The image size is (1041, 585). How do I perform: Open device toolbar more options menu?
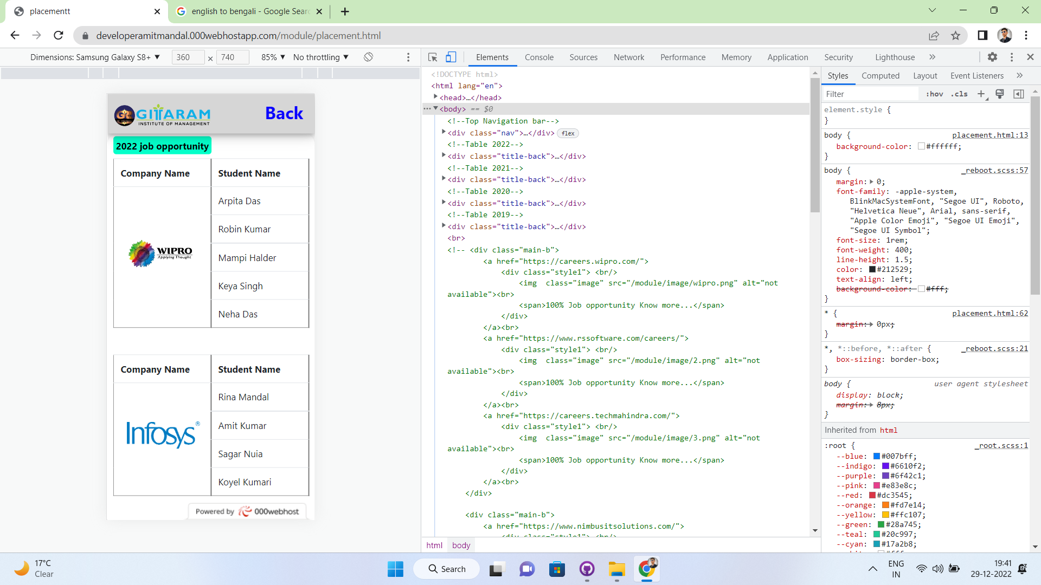tap(408, 57)
